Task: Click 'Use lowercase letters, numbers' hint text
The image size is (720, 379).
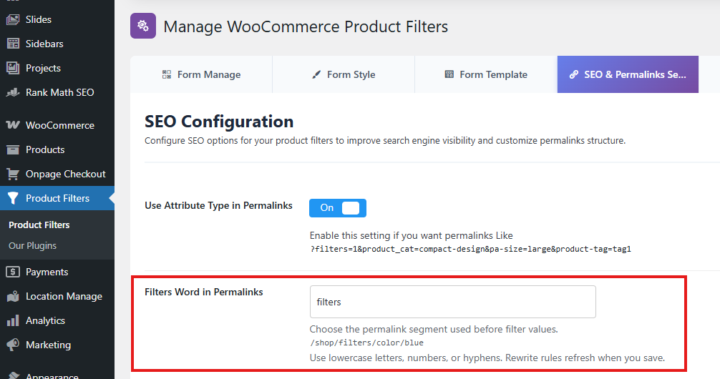Action: [487, 358]
